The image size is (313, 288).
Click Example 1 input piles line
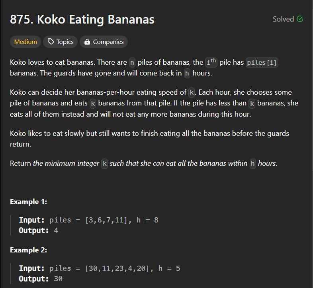[x=89, y=220]
